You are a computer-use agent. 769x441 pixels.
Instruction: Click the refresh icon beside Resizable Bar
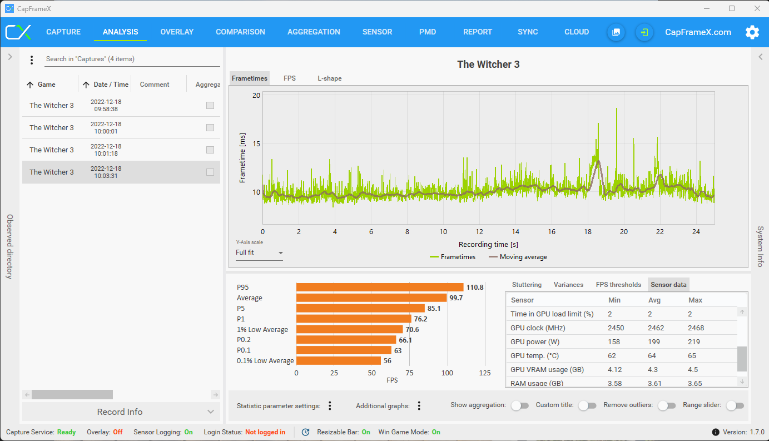pyautogui.click(x=305, y=432)
